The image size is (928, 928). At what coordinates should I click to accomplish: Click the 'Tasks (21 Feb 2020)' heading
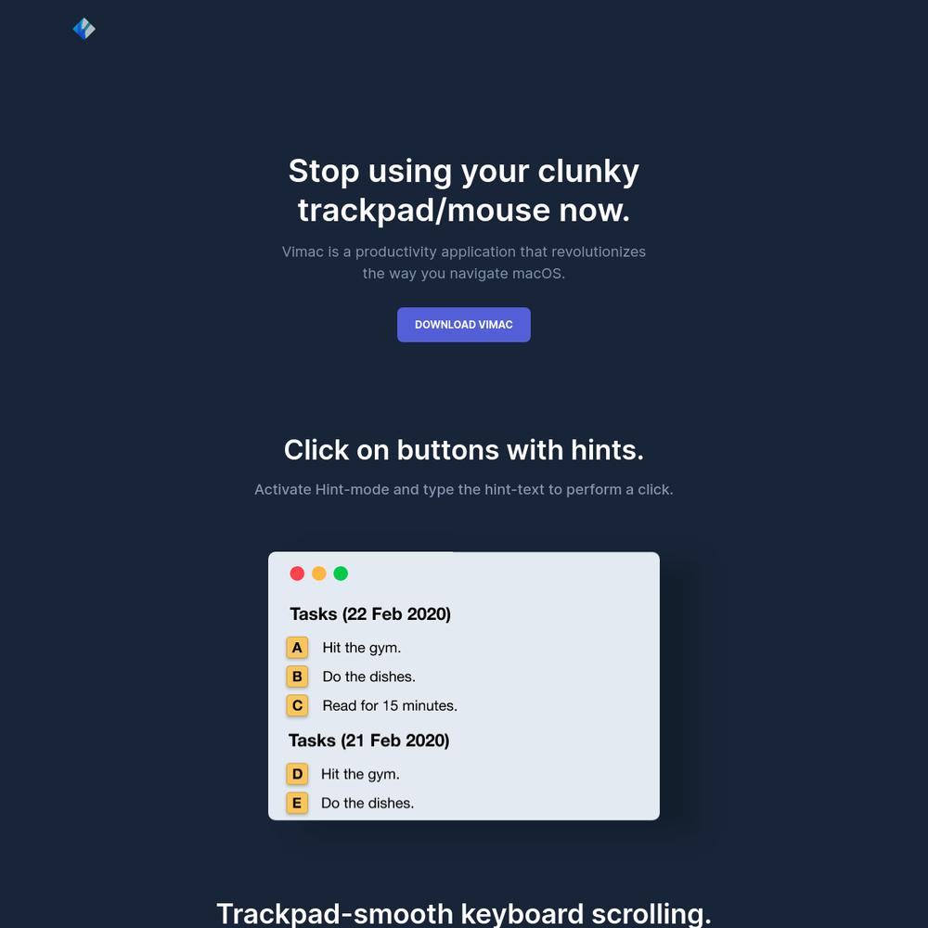pos(368,741)
